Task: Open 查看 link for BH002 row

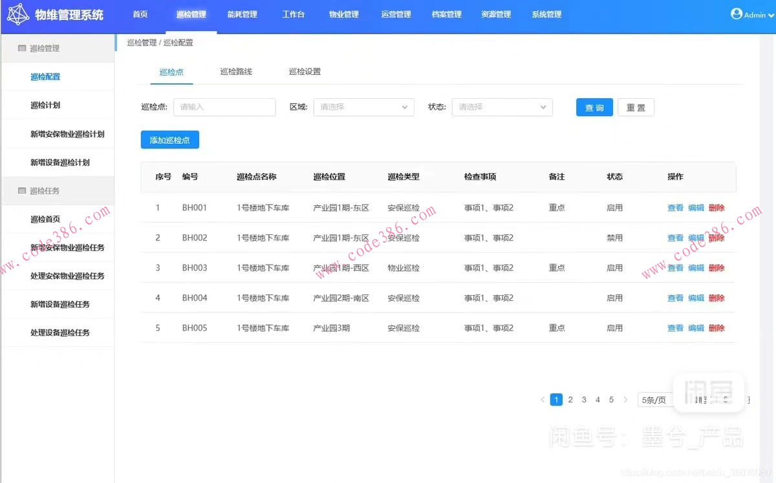Action: point(674,238)
